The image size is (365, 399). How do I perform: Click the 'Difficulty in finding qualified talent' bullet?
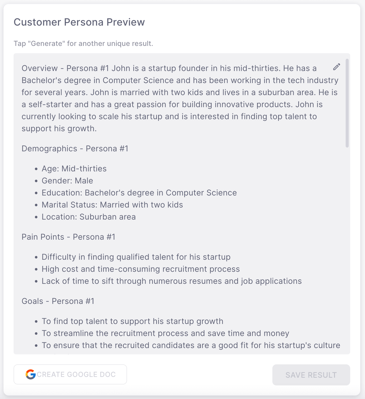click(x=136, y=257)
